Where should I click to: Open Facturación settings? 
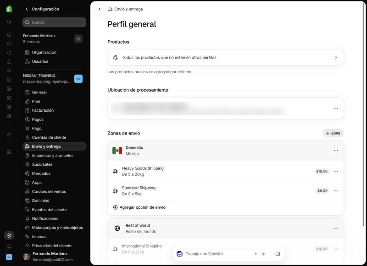(x=54, y=110)
